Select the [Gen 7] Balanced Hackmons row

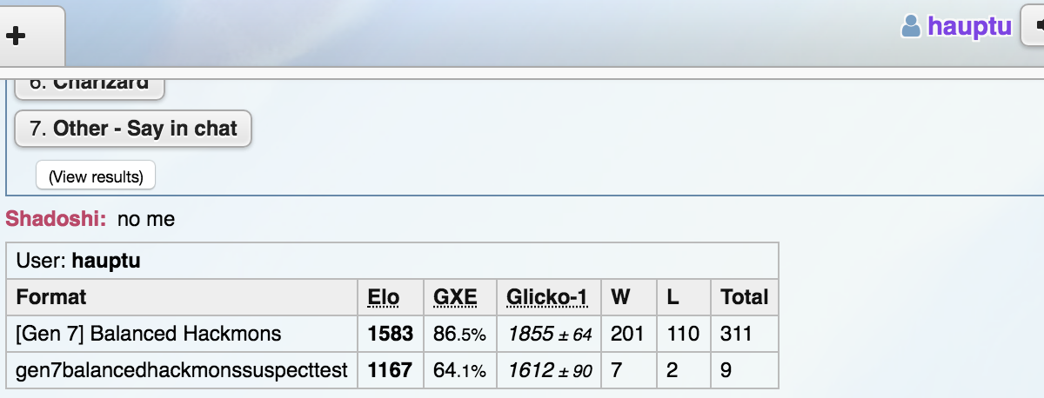pos(392,334)
